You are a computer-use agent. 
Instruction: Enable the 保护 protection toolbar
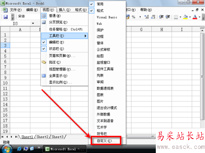107,30
